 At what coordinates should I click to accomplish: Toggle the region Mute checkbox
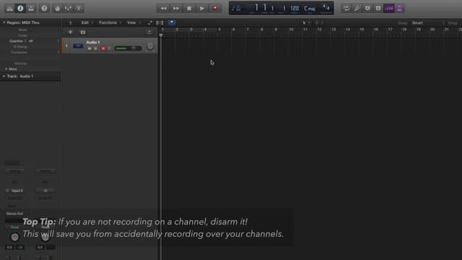click(30, 30)
